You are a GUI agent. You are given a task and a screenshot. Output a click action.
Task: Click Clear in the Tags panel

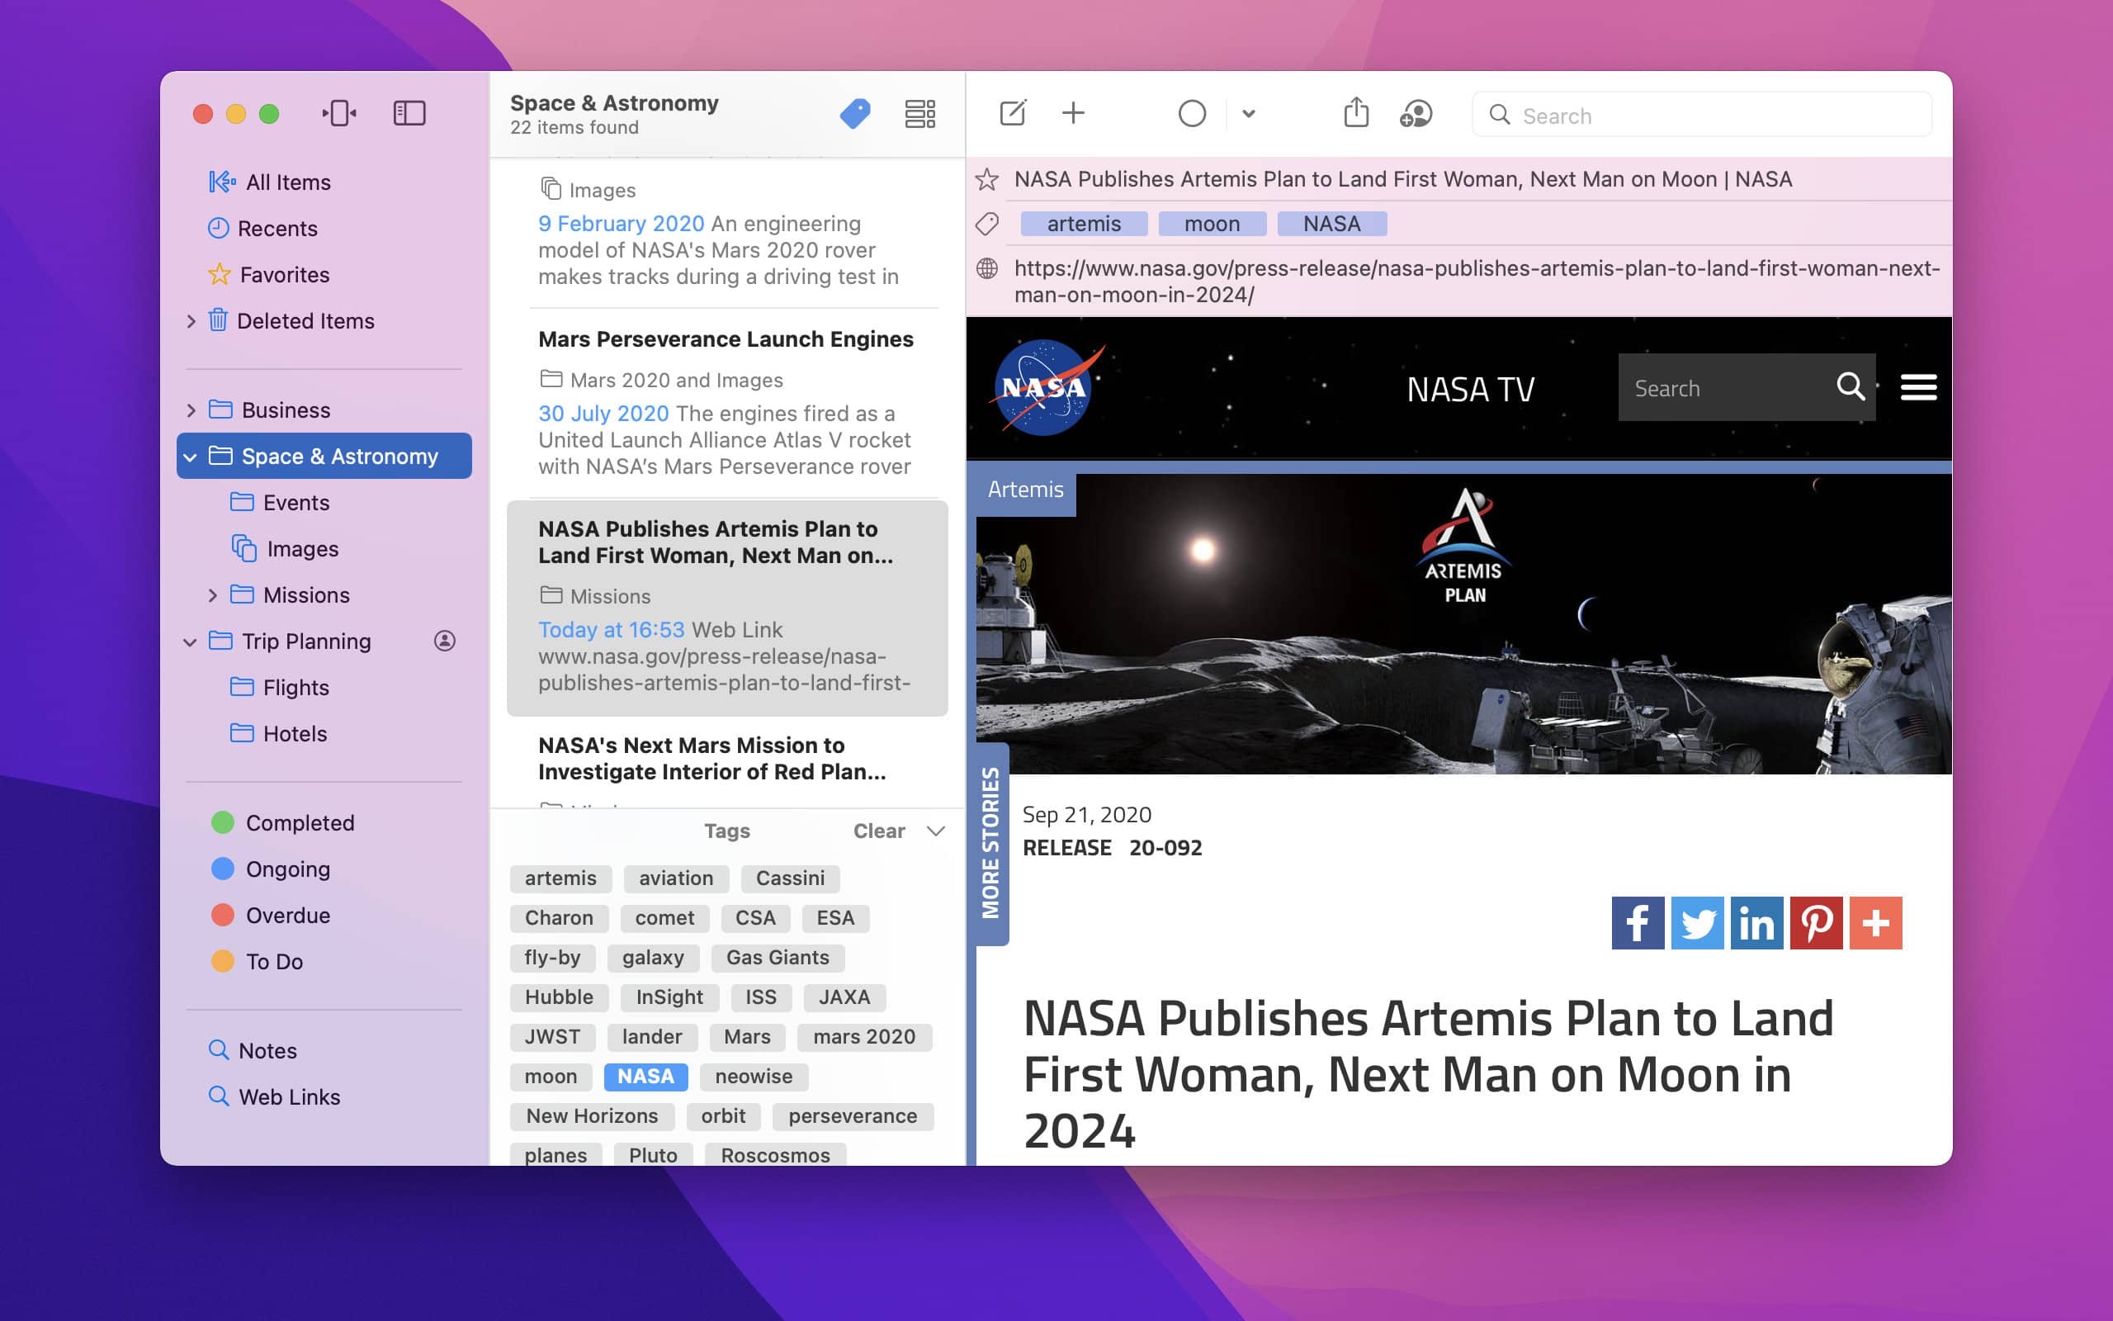click(x=878, y=831)
